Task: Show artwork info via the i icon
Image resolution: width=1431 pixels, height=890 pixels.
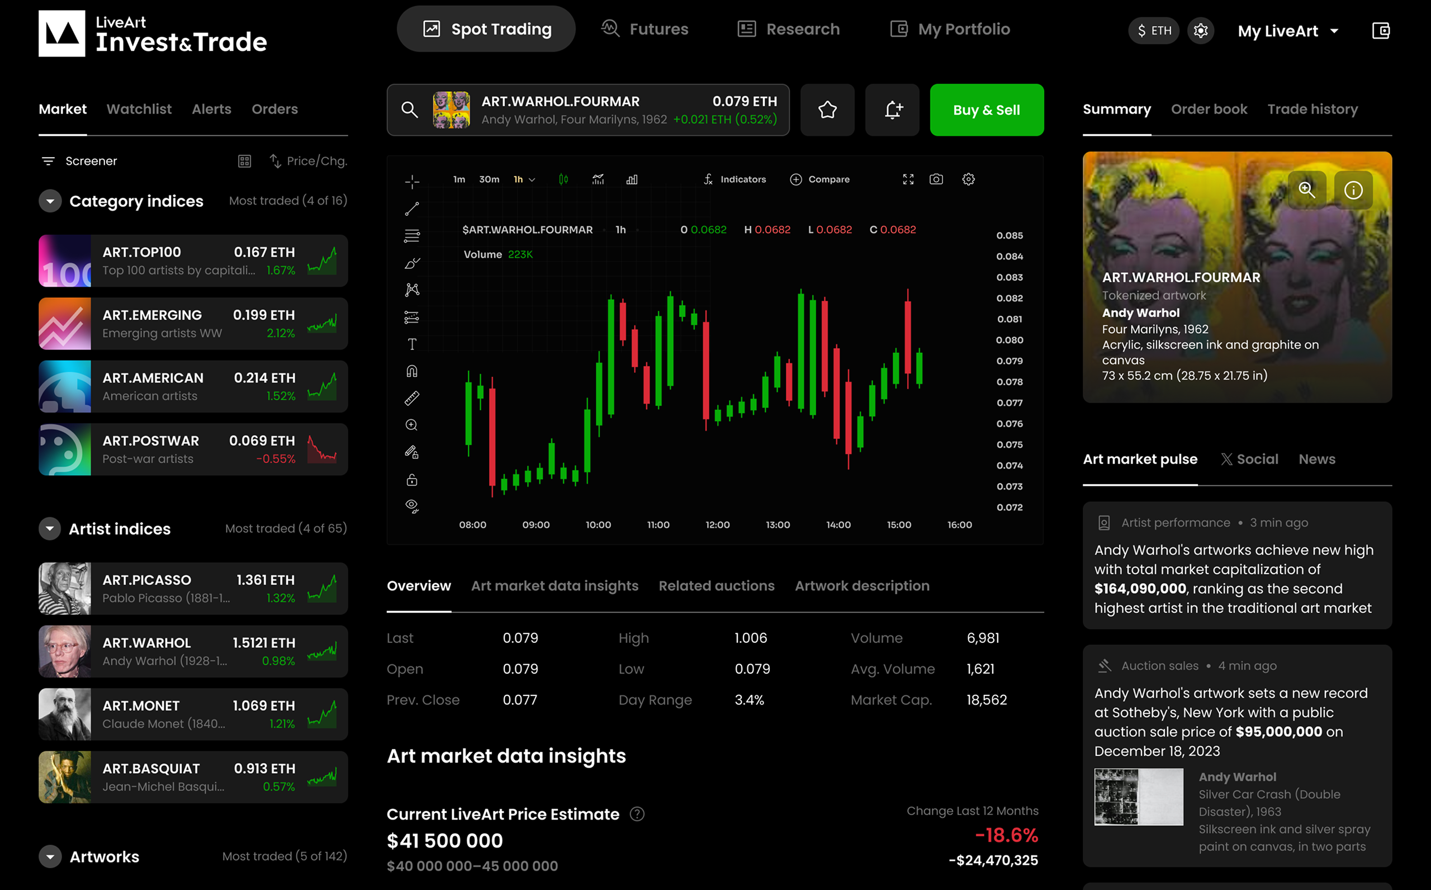Action: coord(1353,190)
